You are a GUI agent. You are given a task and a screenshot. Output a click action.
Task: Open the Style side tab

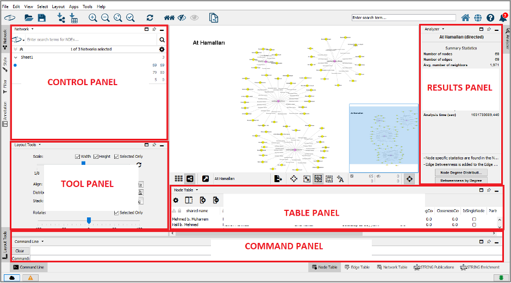[5, 65]
